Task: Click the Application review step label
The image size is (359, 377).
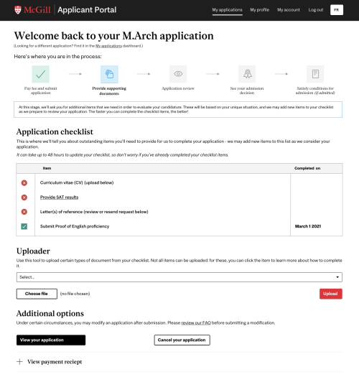Action: (178, 88)
